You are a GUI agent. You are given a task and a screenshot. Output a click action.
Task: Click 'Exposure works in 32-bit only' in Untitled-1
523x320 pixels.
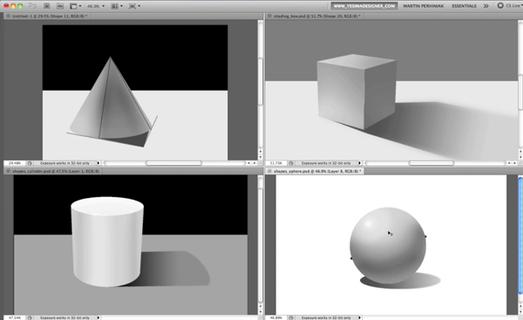(65, 163)
